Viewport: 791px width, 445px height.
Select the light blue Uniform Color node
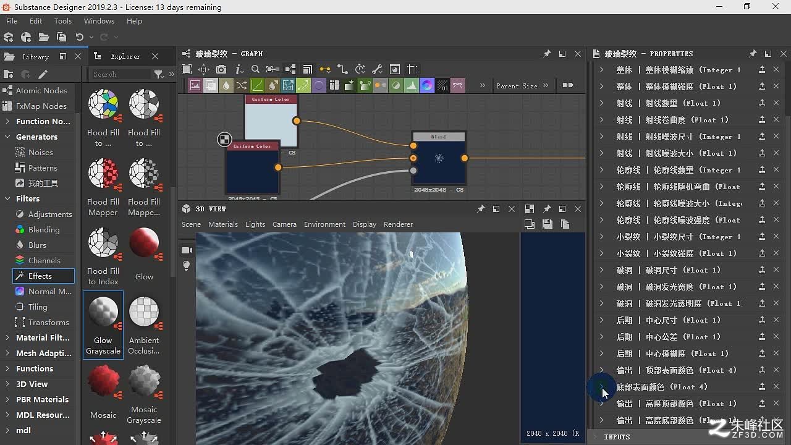point(271,121)
